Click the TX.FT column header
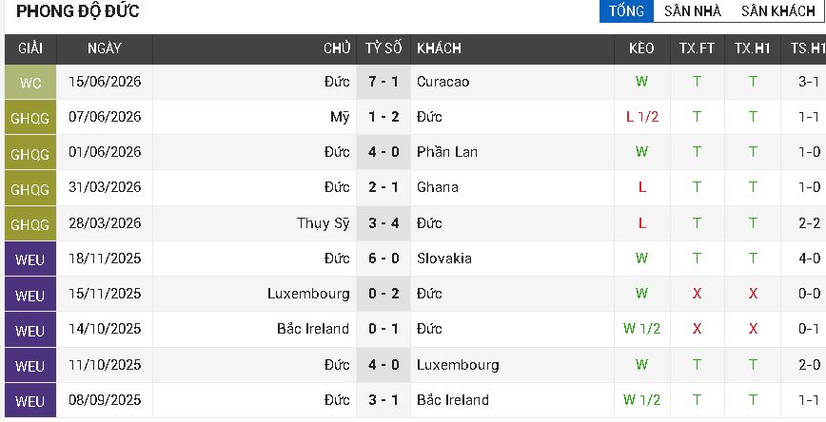The height and width of the screenshot is (422, 826). [x=697, y=48]
